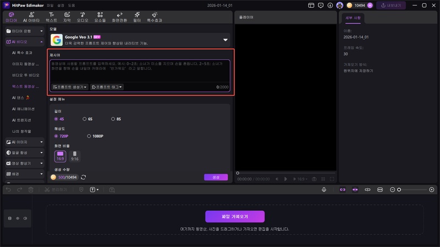
Task: Open the 프롬프트 태그 dropdown
Action: pyautogui.click(x=107, y=87)
